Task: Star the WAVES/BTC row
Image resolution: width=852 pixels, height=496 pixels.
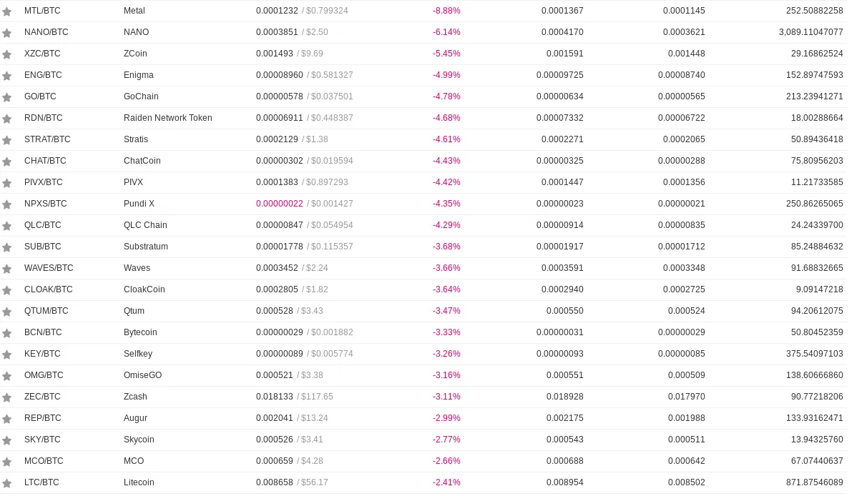Action: 6,269
